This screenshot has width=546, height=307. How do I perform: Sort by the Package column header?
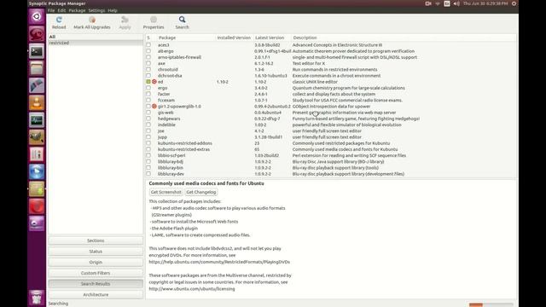click(186, 38)
